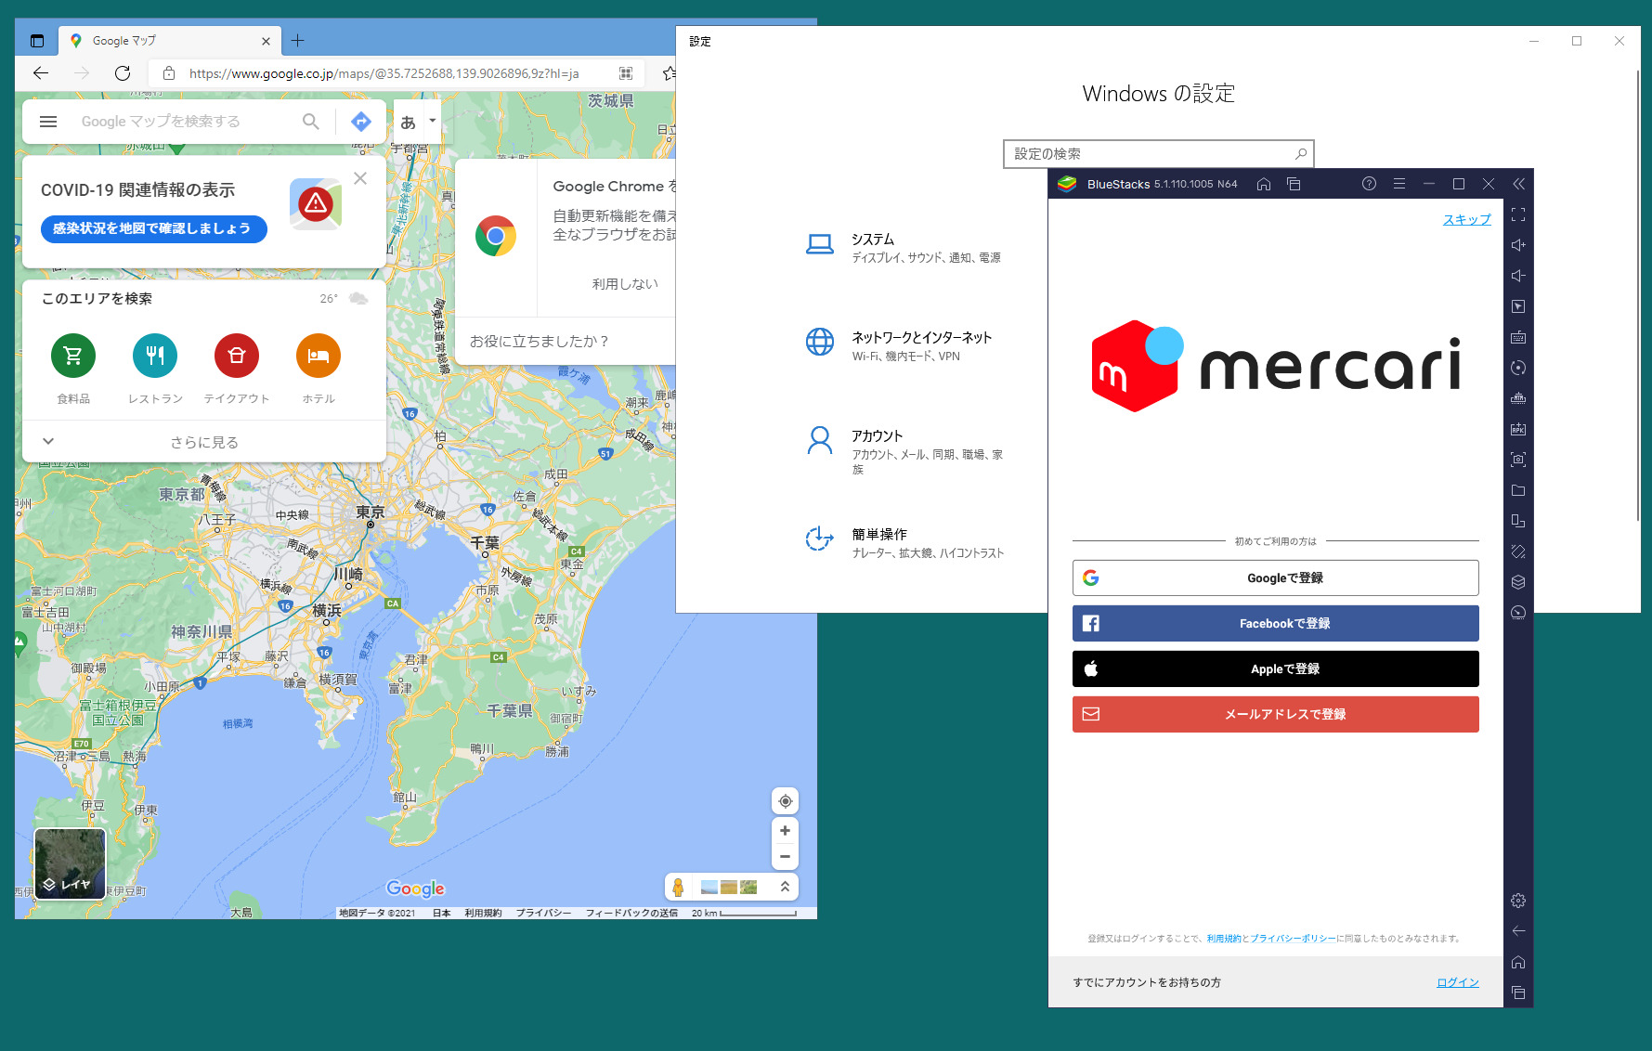The height and width of the screenshot is (1051, 1652).
Task: Open Google Maps directions icon
Action: pos(361,122)
